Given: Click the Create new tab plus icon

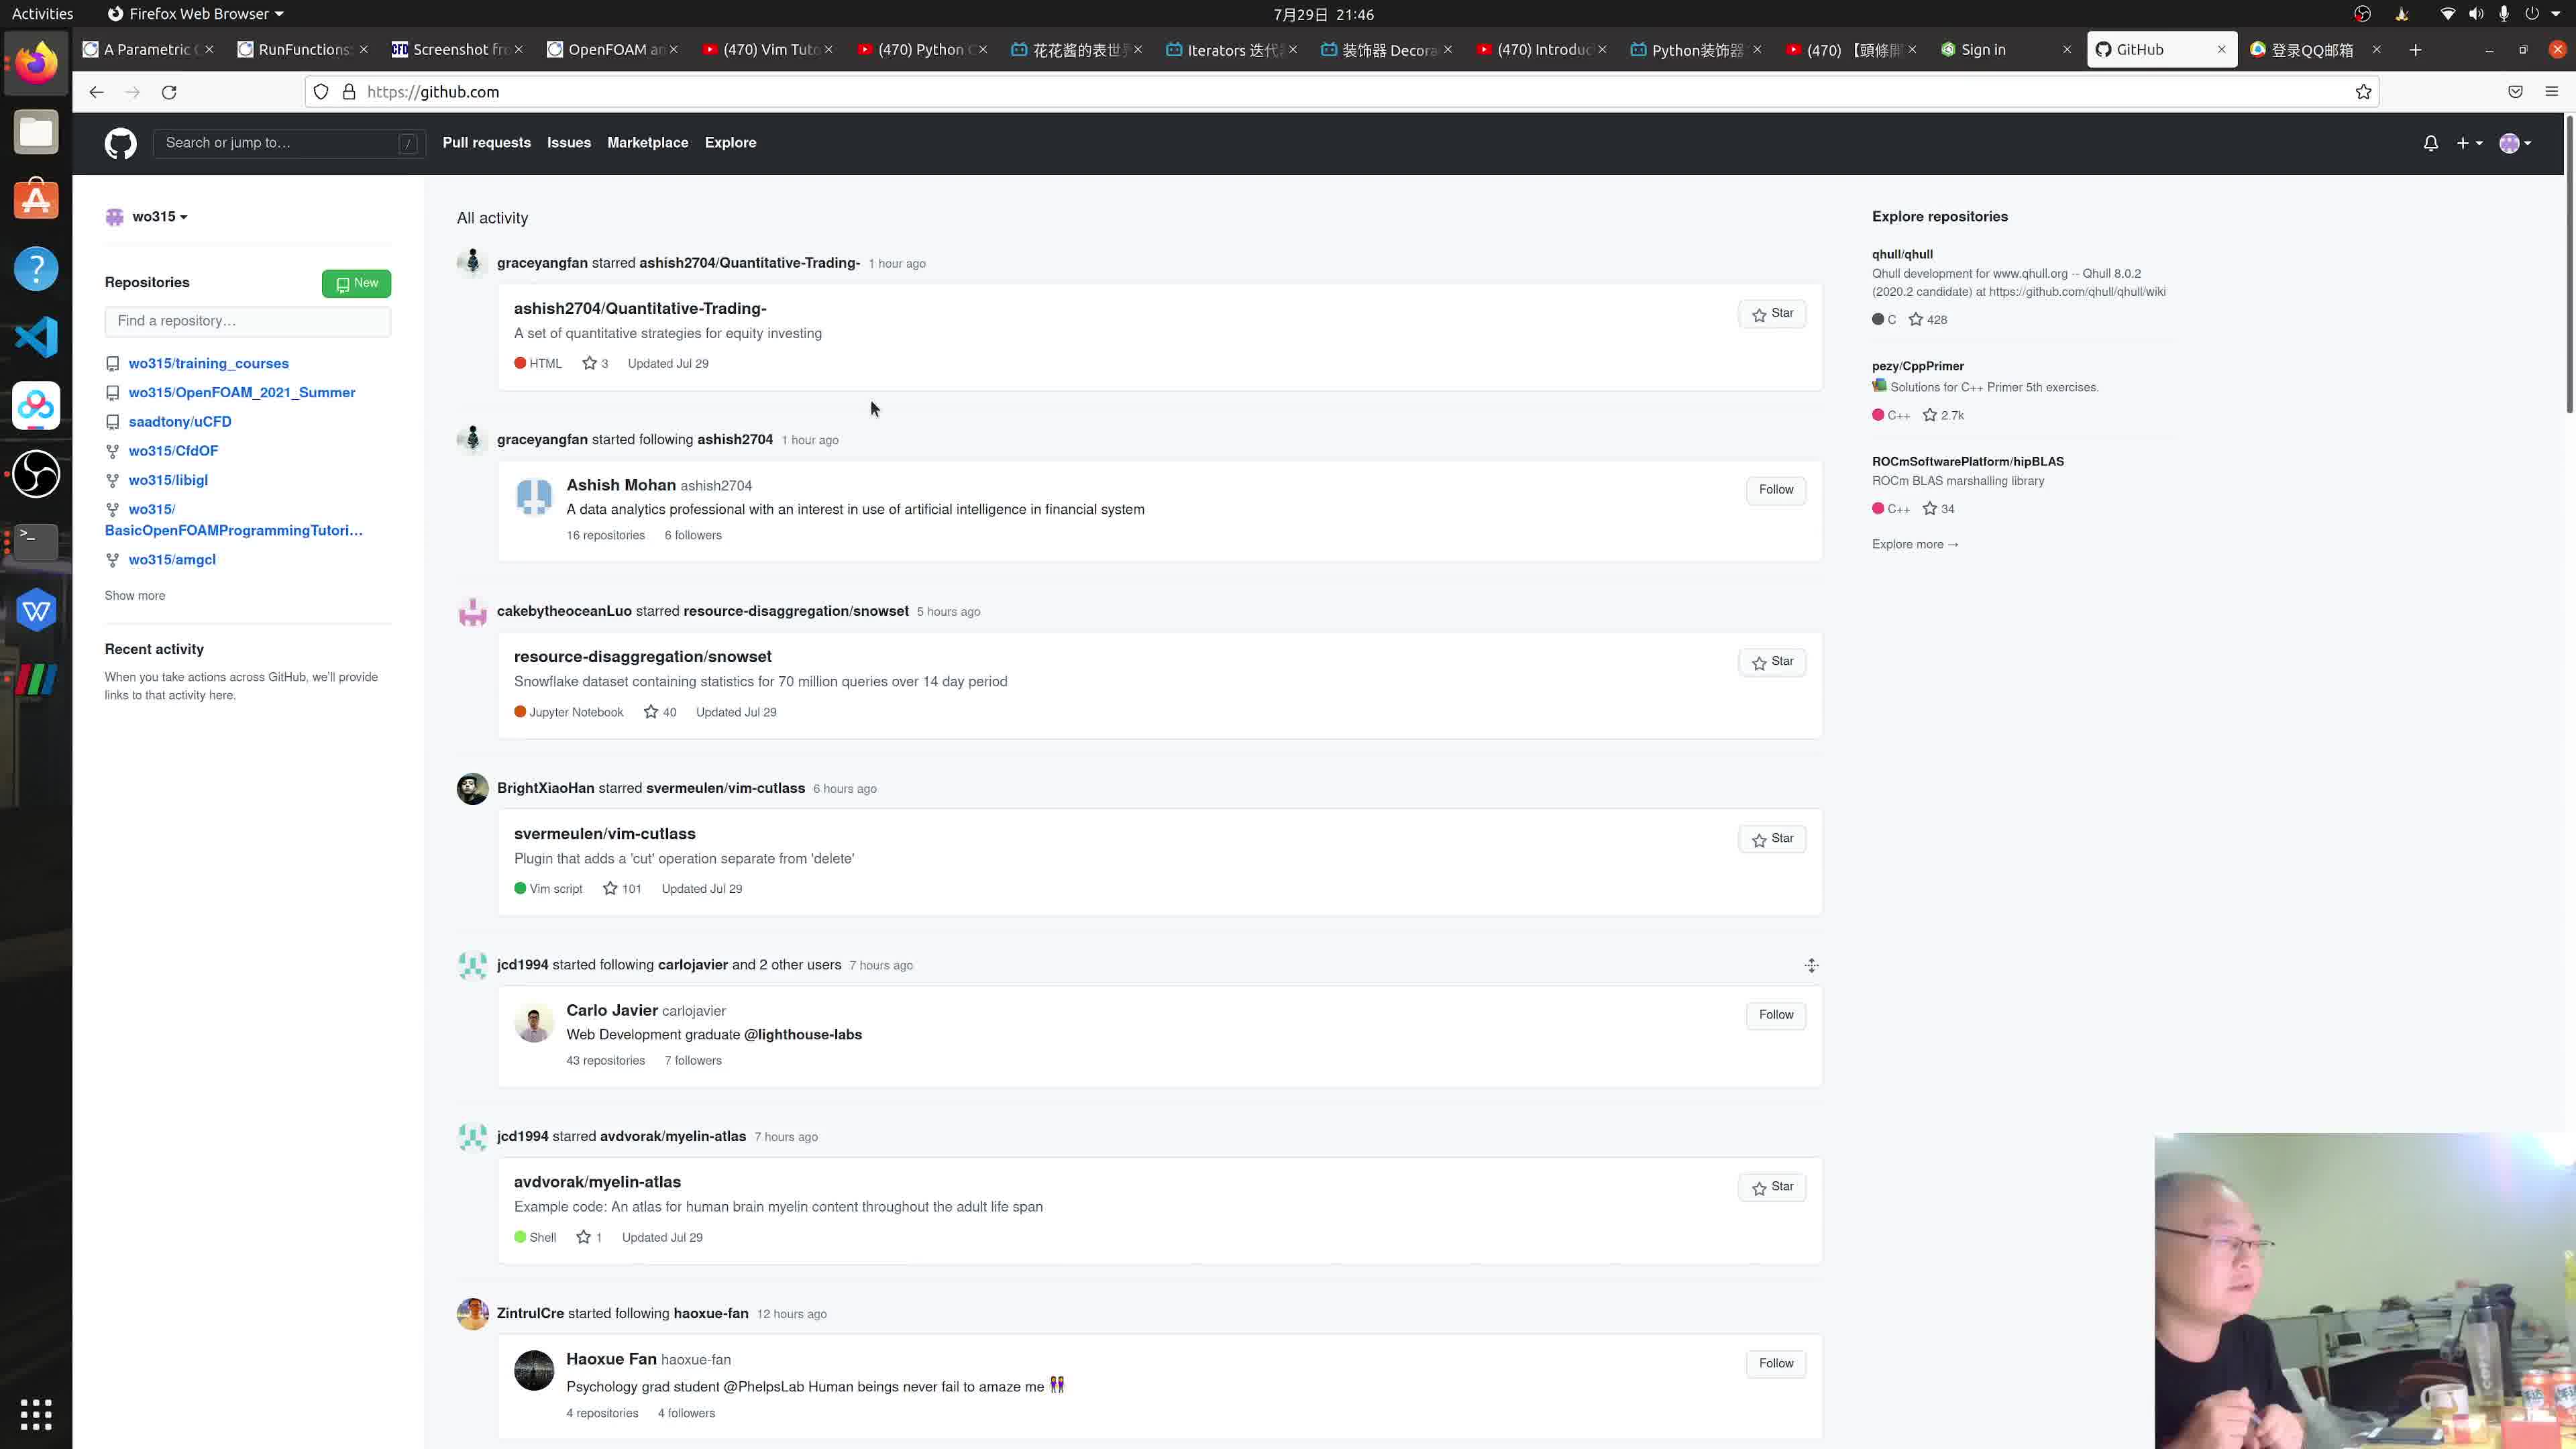Looking at the screenshot, I should click(x=2415, y=48).
